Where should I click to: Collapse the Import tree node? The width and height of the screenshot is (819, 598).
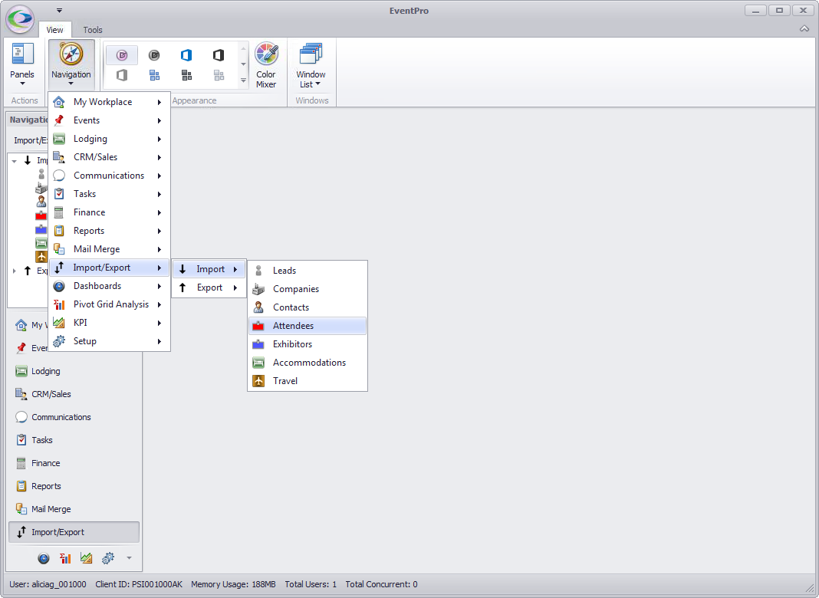[14, 161]
